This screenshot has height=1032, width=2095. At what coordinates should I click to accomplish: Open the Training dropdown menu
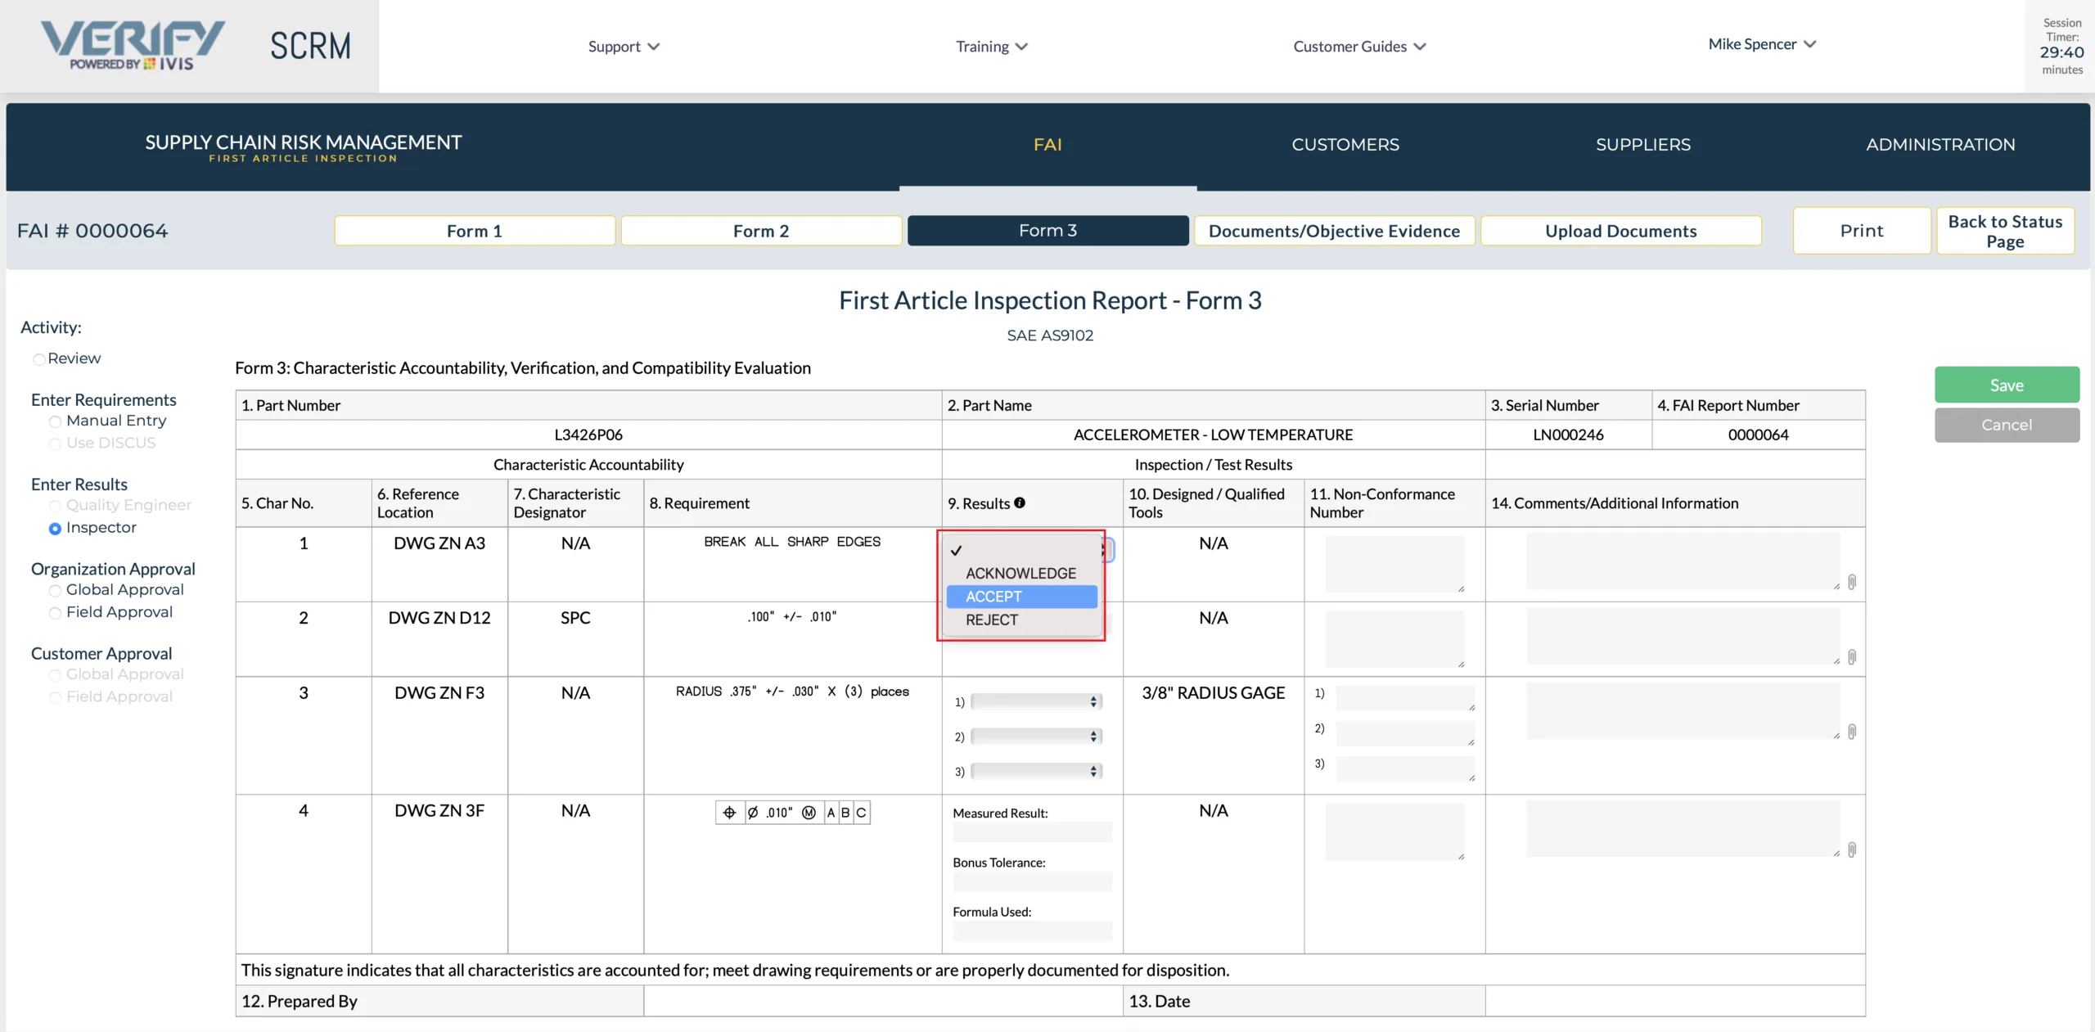991,47
